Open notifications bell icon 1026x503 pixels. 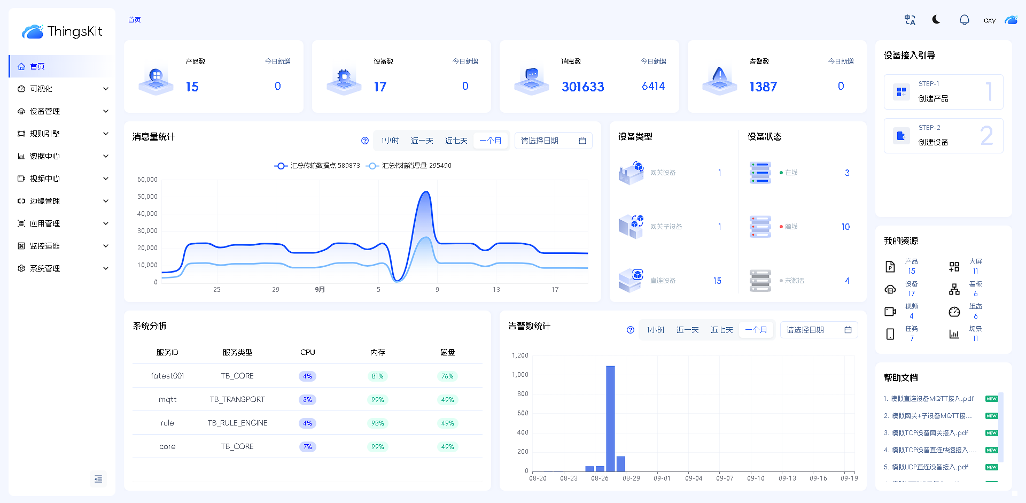964,20
